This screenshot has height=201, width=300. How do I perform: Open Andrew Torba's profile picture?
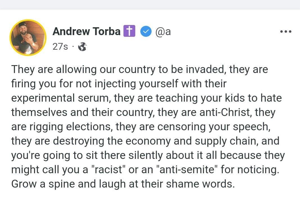coord(28,38)
